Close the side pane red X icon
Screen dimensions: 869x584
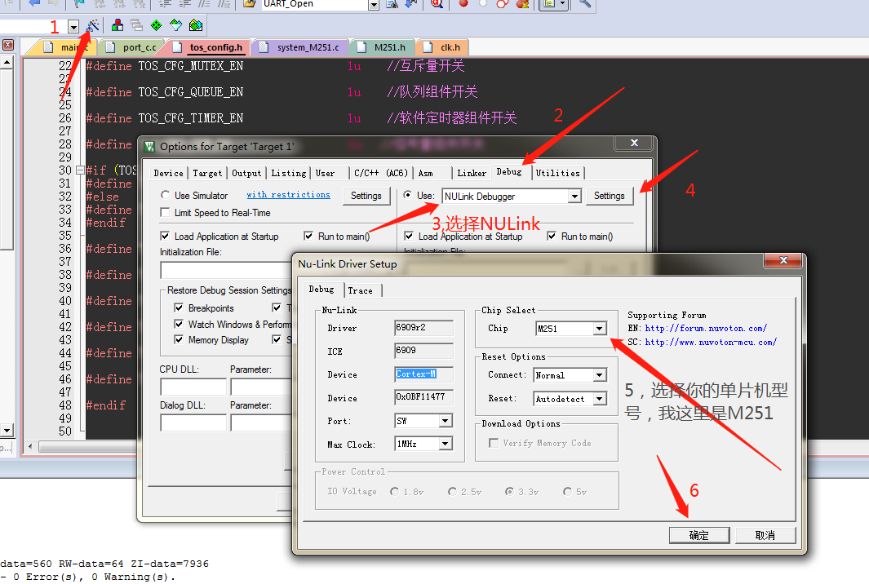[8, 45]
